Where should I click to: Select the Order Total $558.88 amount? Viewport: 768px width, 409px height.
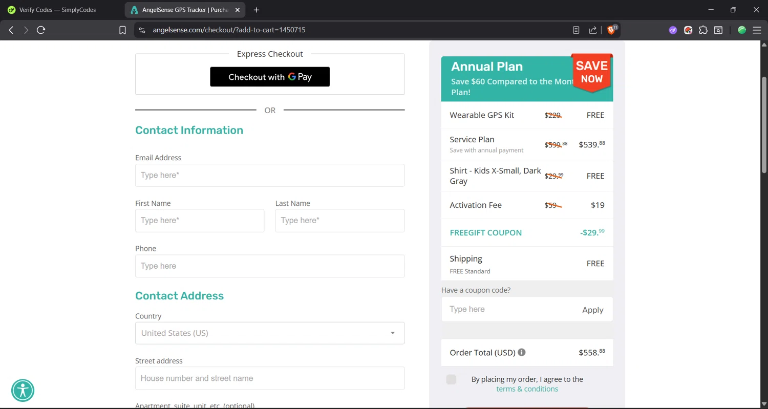tap(592, 352)
